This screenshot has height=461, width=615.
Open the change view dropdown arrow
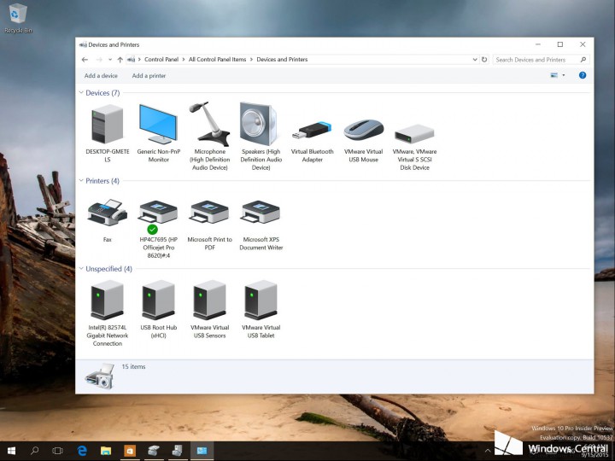point(564,75)
